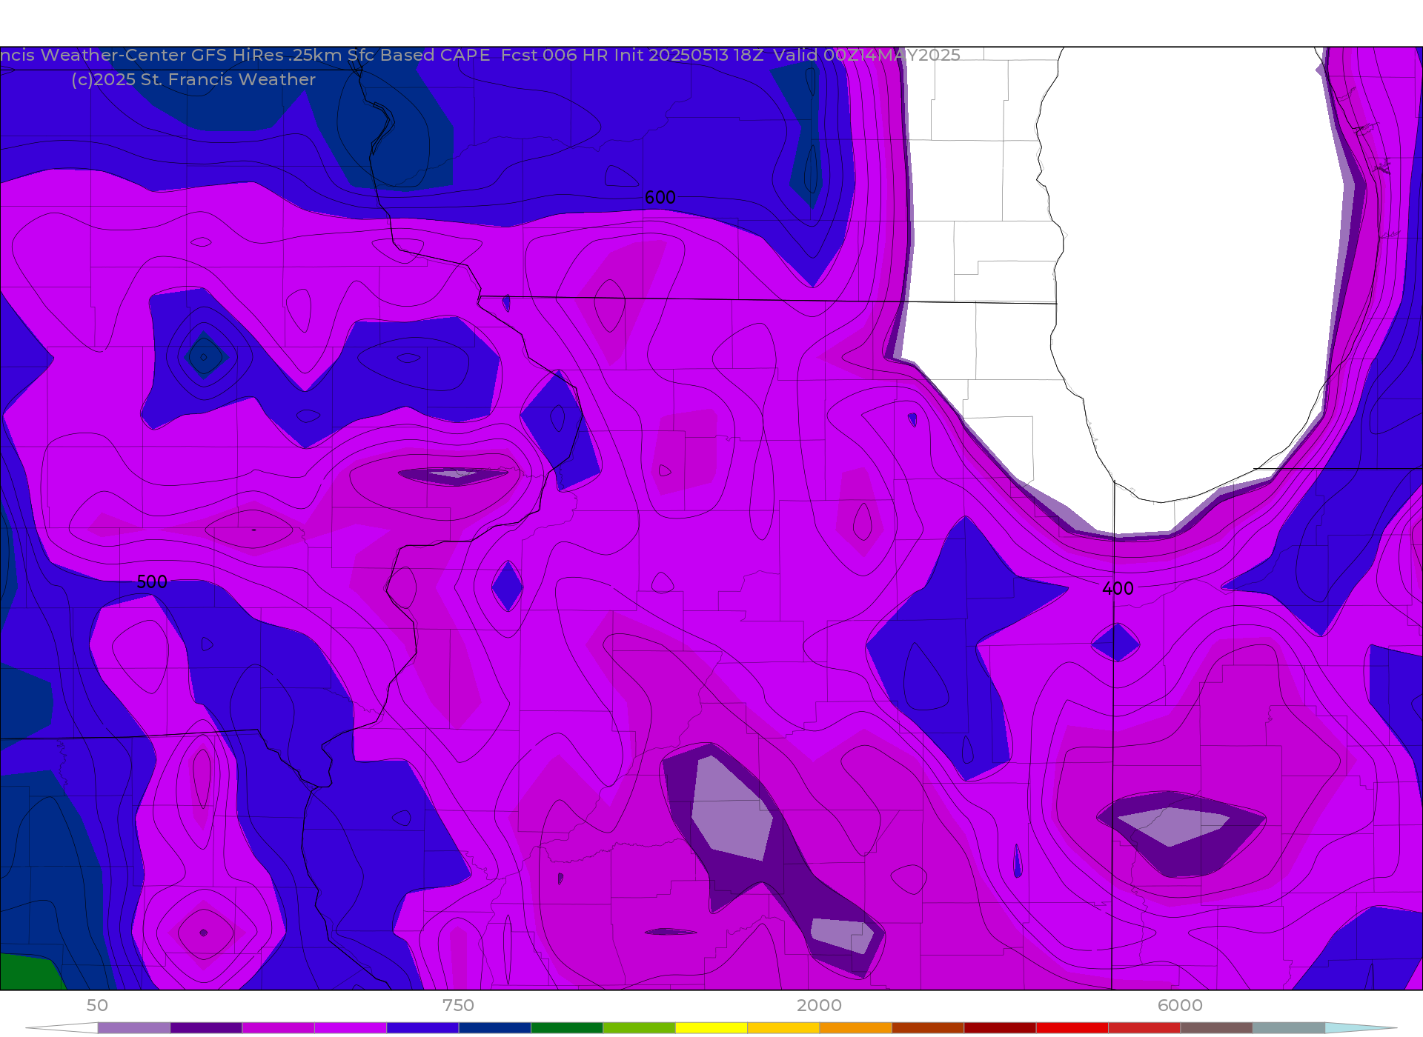This screenshot has height=1037, width=1423.
Task: Click the map title text about GFS HiRes CAPE
Action: (480, 56)
